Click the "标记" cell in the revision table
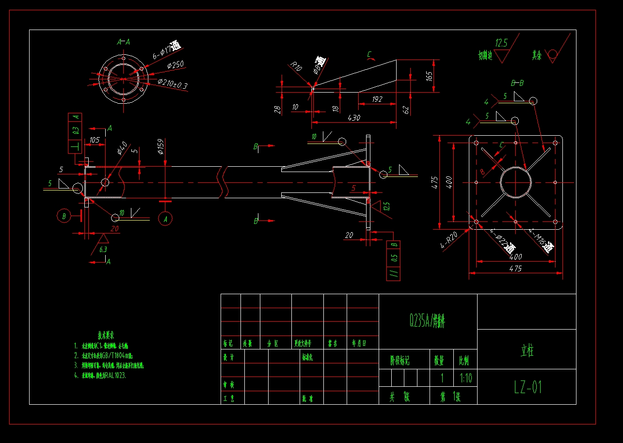This screenshot has height=443, width=623. pos(228,344)
